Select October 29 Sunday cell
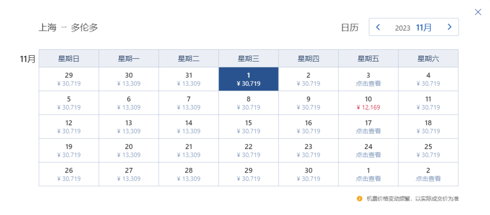Screen dimensions: 490x215 69,79
